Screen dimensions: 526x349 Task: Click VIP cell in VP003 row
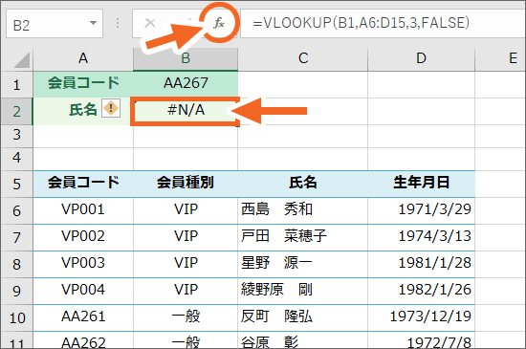186,265
